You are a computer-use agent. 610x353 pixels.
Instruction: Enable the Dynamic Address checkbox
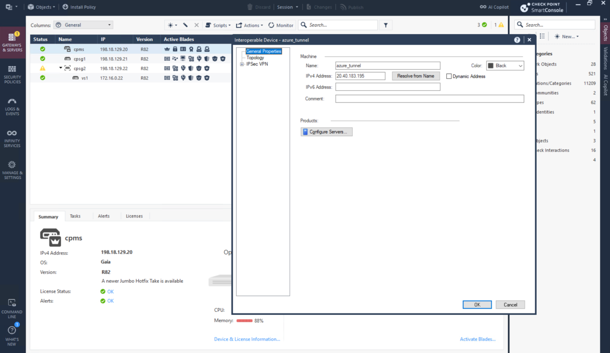(x=449, y=77)
